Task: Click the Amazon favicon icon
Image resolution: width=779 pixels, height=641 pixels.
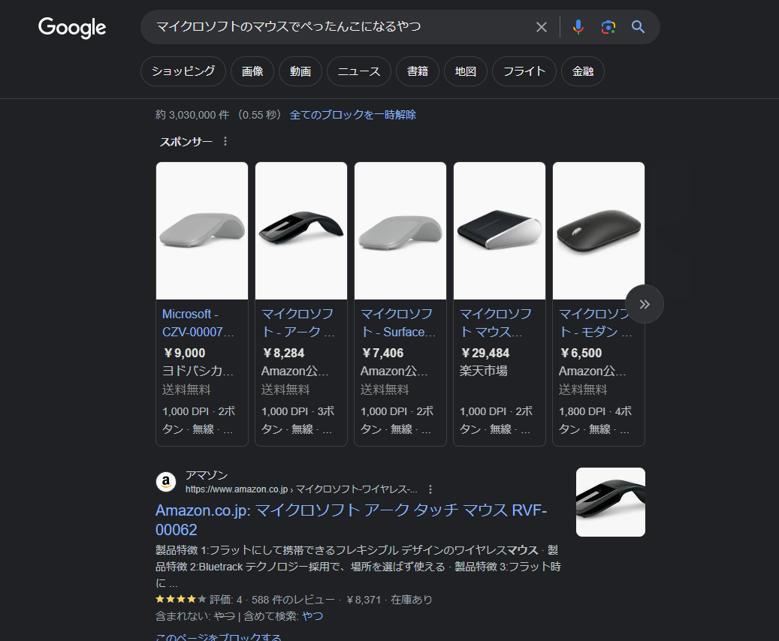Action: pos(166,482)
